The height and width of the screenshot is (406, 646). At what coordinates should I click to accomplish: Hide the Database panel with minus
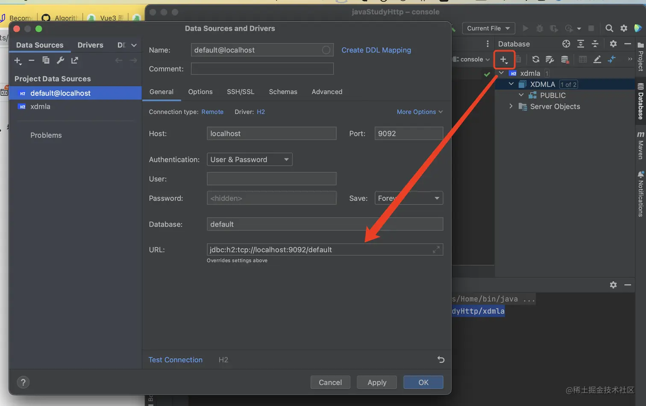click(x=628, y=44)
